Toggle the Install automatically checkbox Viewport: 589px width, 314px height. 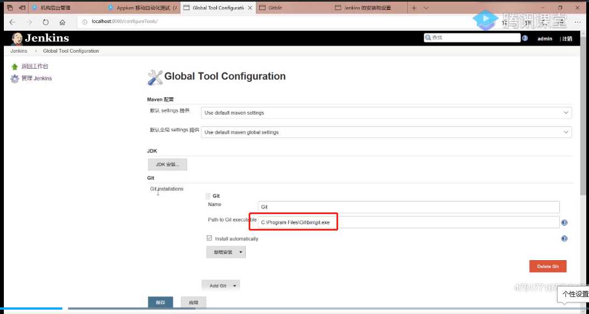pos(209,238)
